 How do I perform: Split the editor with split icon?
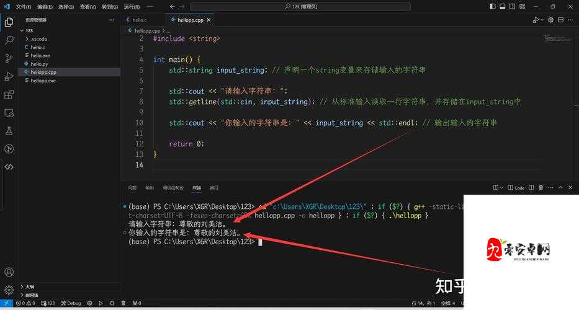coord(560,20)
